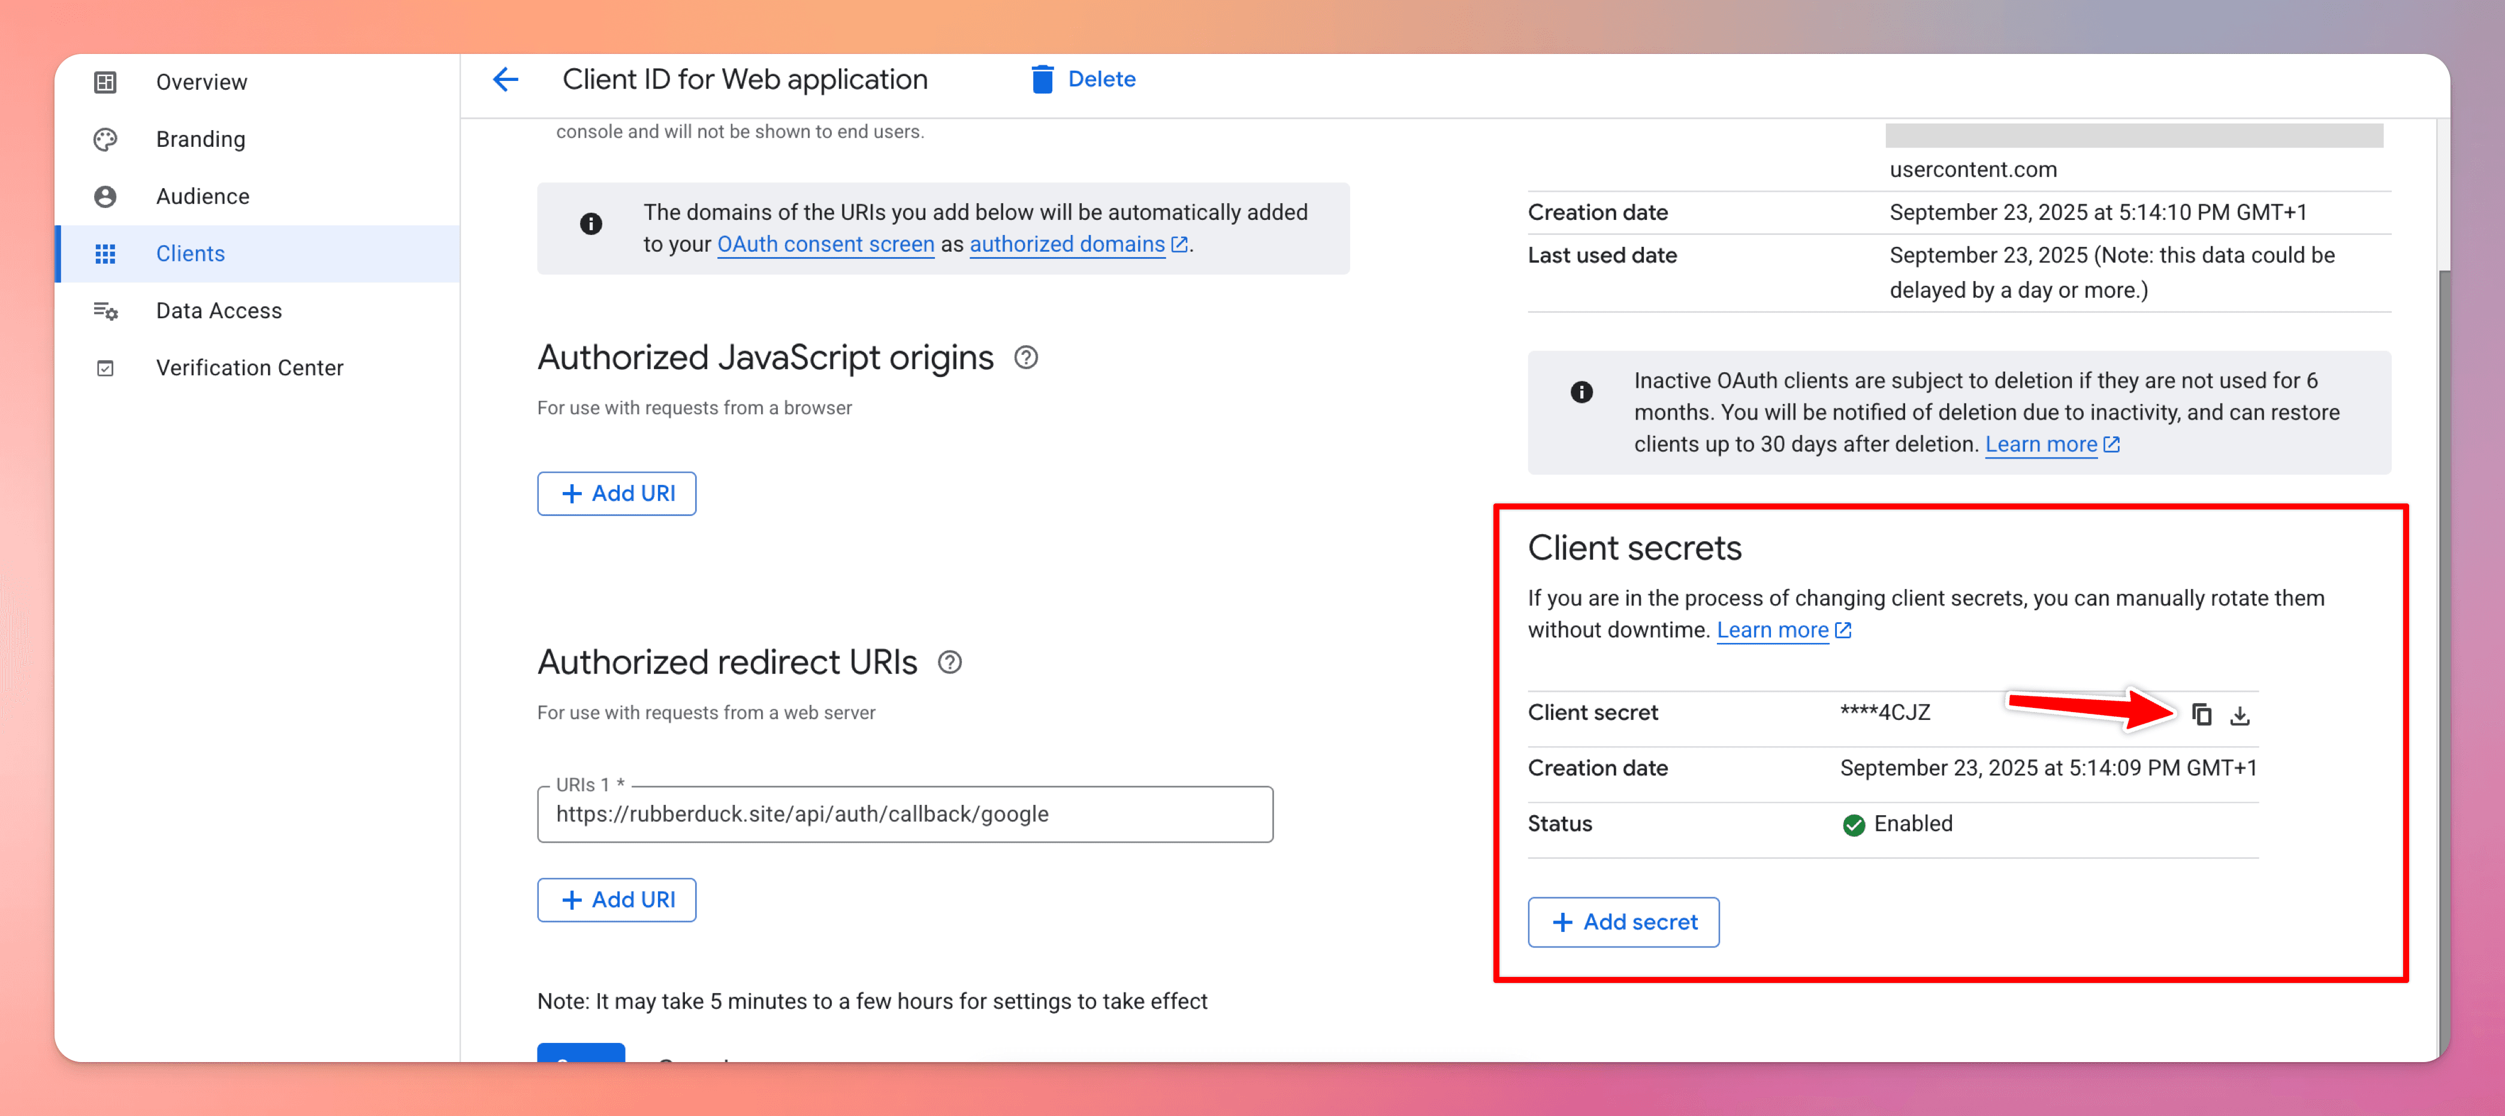The height and width of the screenshot is (1116, 2505).
Task: Click the Client ID for Web application title
Action: pyautogui.click(x=745, y=80)
